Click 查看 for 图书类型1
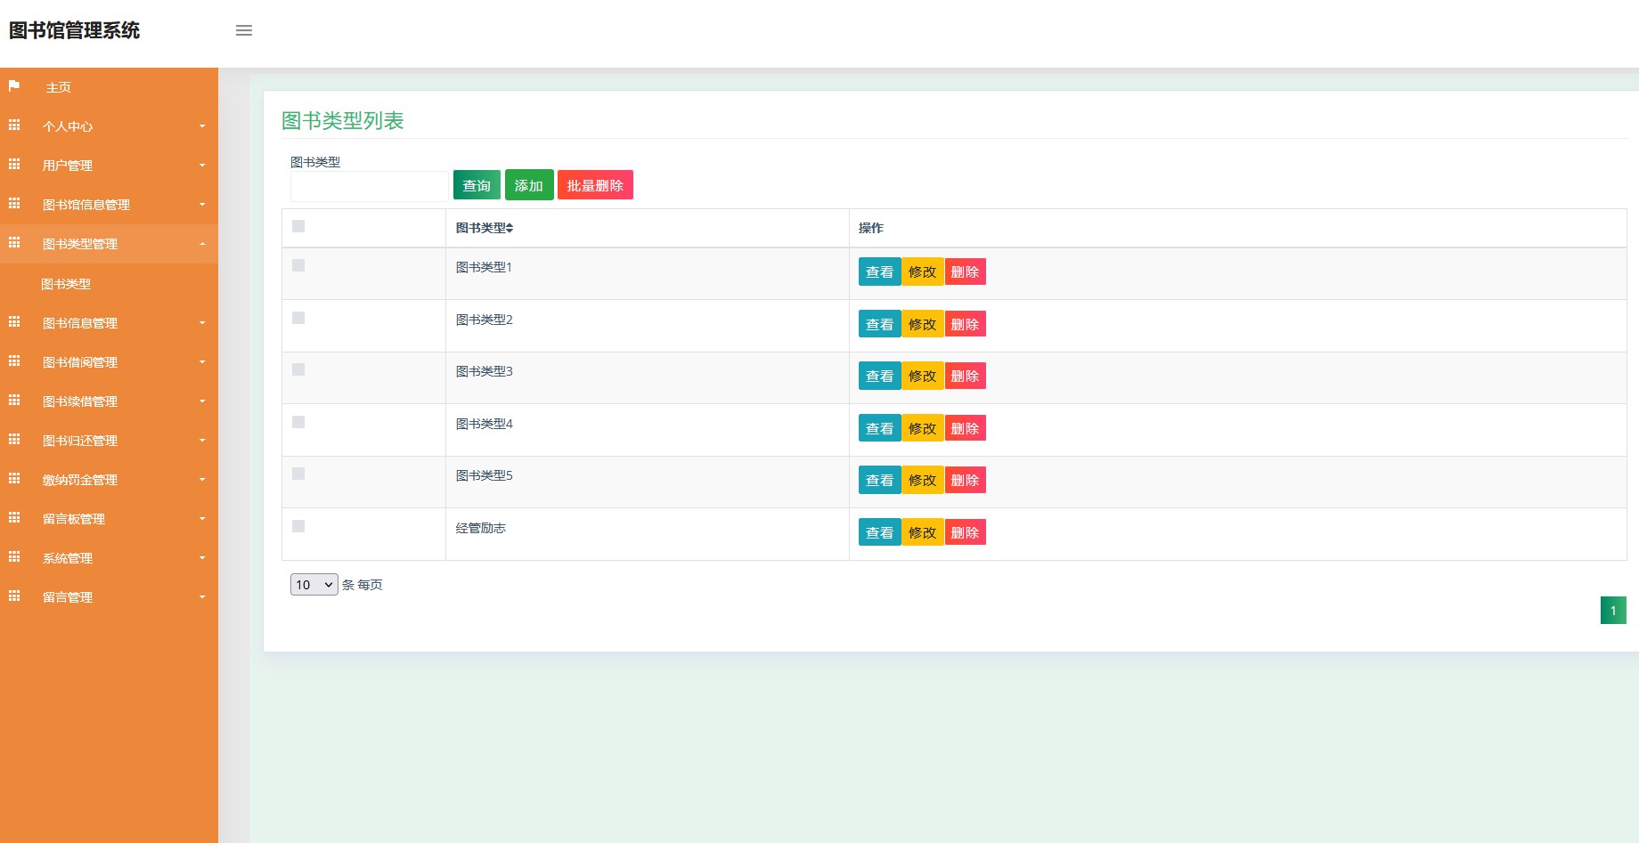 point(879,272)
